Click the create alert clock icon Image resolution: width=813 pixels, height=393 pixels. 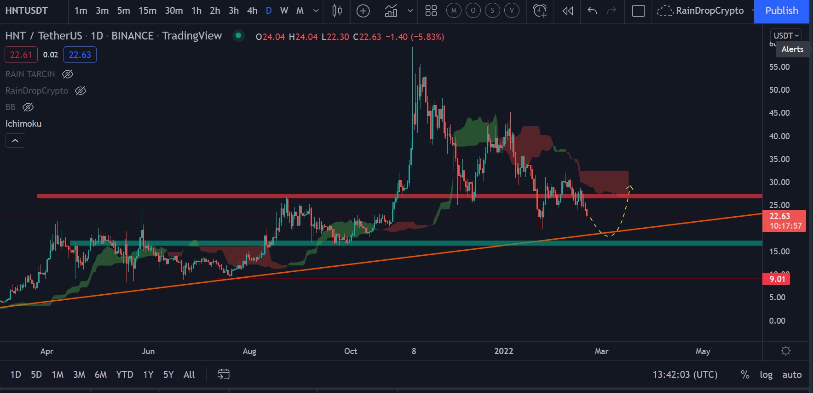pos(540,11)
